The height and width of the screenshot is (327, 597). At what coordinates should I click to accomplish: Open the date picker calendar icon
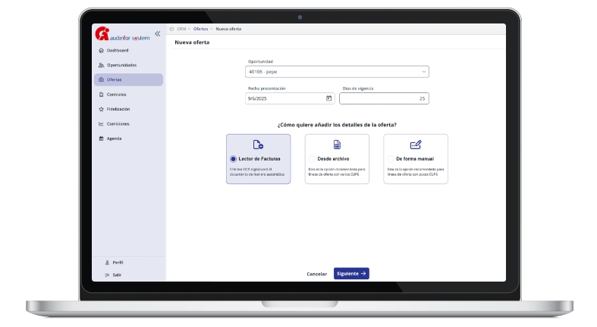pyautogui.click(x=328, y=98)
